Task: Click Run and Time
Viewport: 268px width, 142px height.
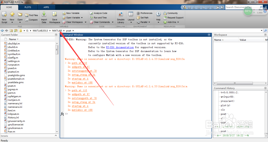Action: click(x=98, y=18)
